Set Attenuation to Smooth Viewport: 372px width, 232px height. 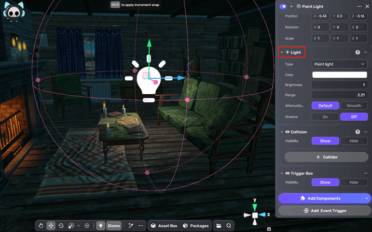pos(354,106)
